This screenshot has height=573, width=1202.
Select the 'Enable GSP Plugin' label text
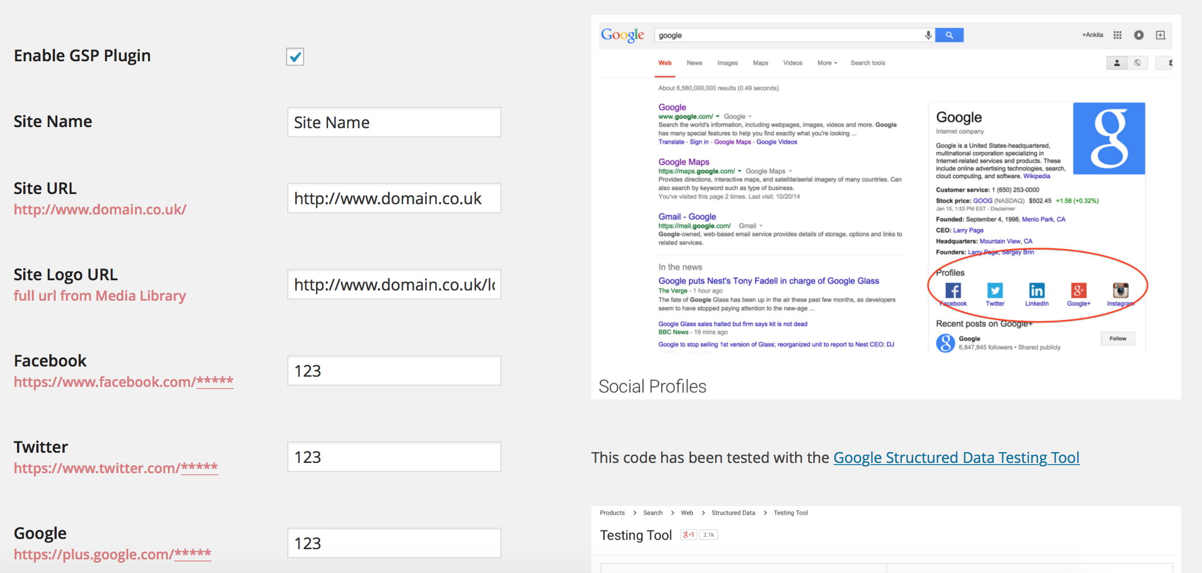[x=82, y=56]
